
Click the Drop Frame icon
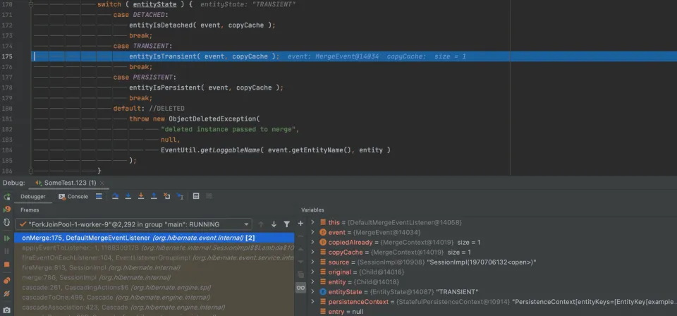tap(166, 196)
